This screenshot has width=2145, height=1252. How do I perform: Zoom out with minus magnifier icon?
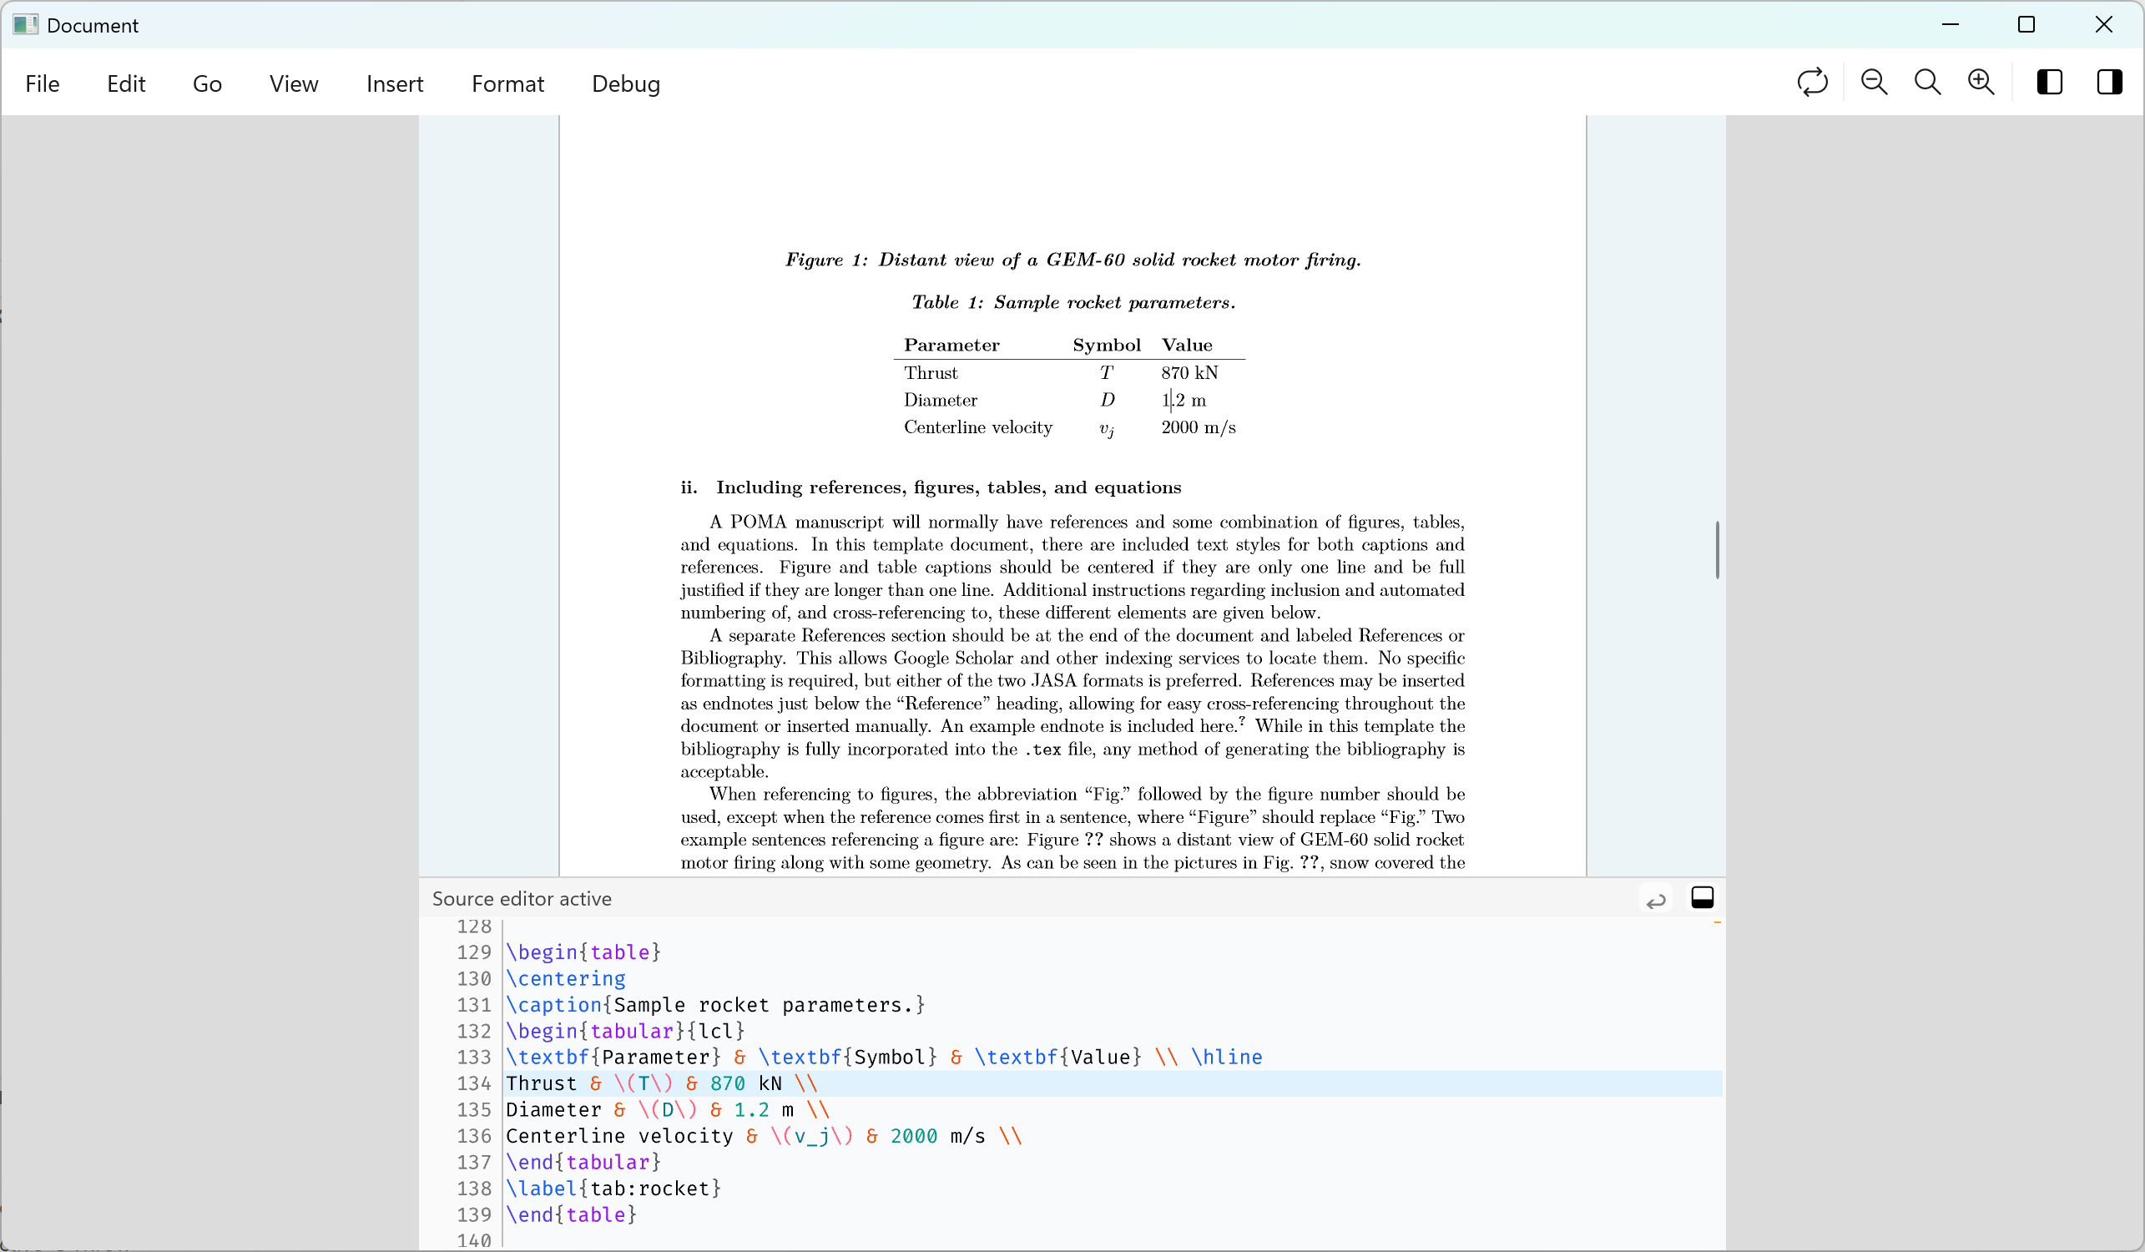(1874, 83)
